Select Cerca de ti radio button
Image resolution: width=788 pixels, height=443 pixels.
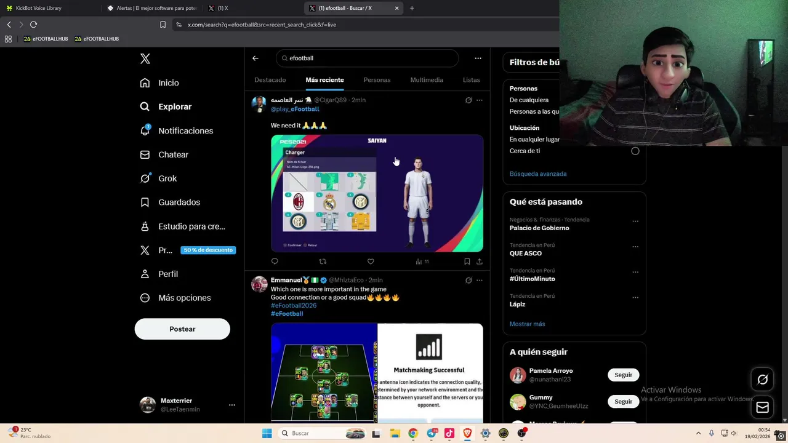point(635,151)
